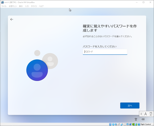Open the 仮想マシン menu
The image size is (154, 126).
coord(13,6)
